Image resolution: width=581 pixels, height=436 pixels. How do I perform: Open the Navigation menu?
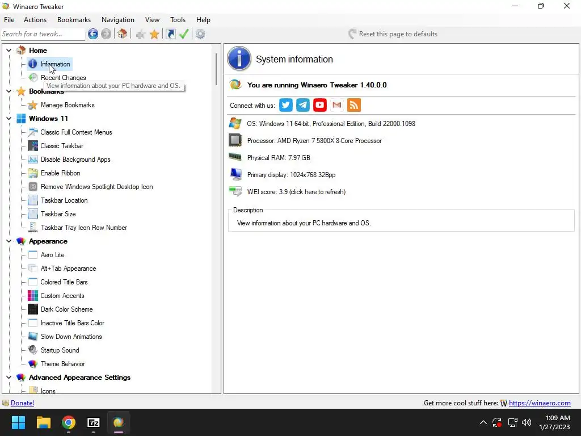118,20
